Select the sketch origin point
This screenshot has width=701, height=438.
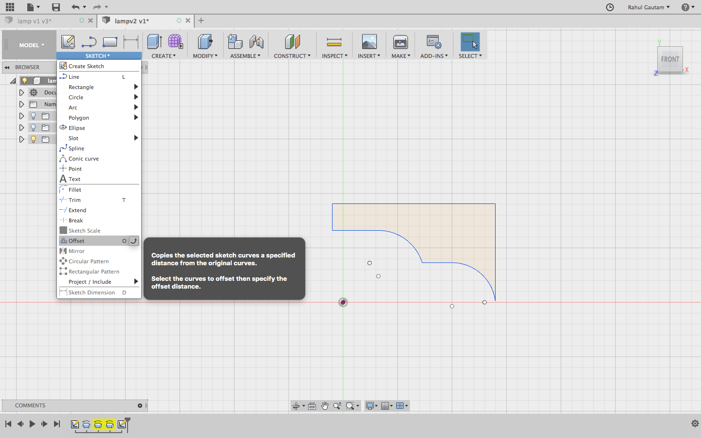point(343,302)
